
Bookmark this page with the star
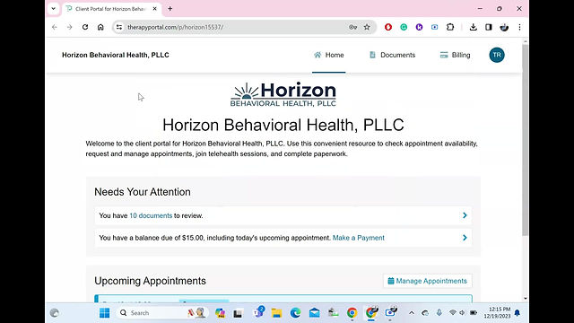click(367, 27)
